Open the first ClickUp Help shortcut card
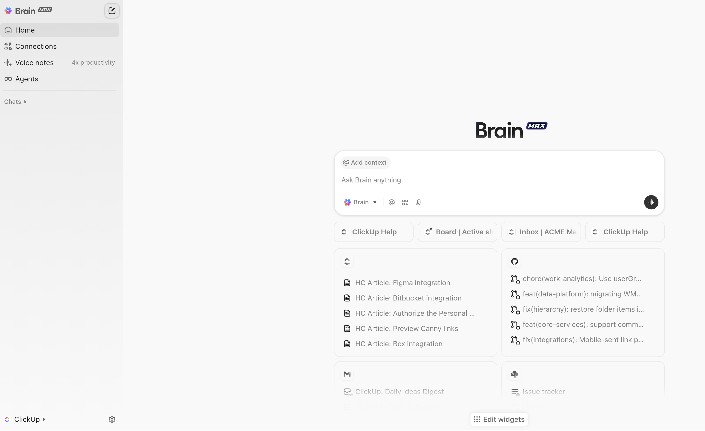The height and width of the screenshot is (431, 705). pos(374,232)
